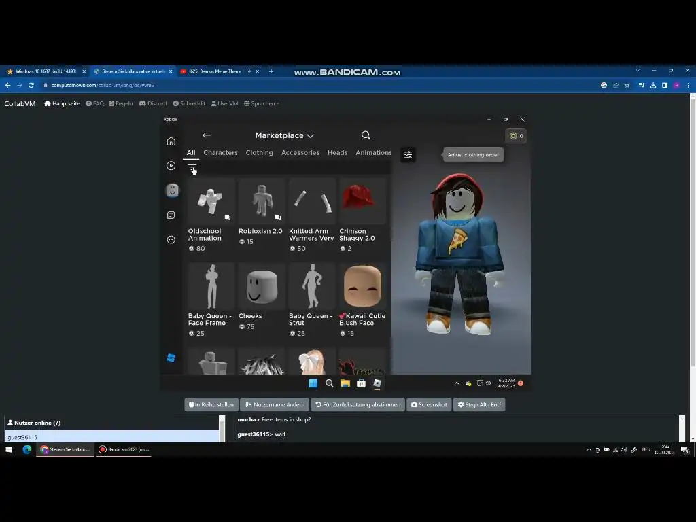The width and height of the screenshot is (696, 522).
Task: Open the Baby Queen Strut item
Action: (311, 300)
